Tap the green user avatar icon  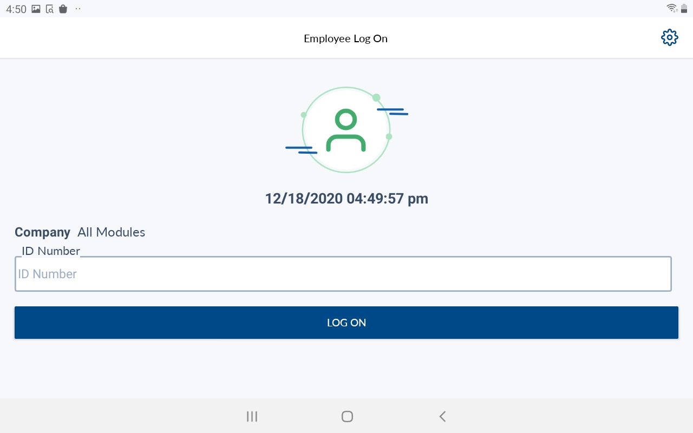pos(346,130)
